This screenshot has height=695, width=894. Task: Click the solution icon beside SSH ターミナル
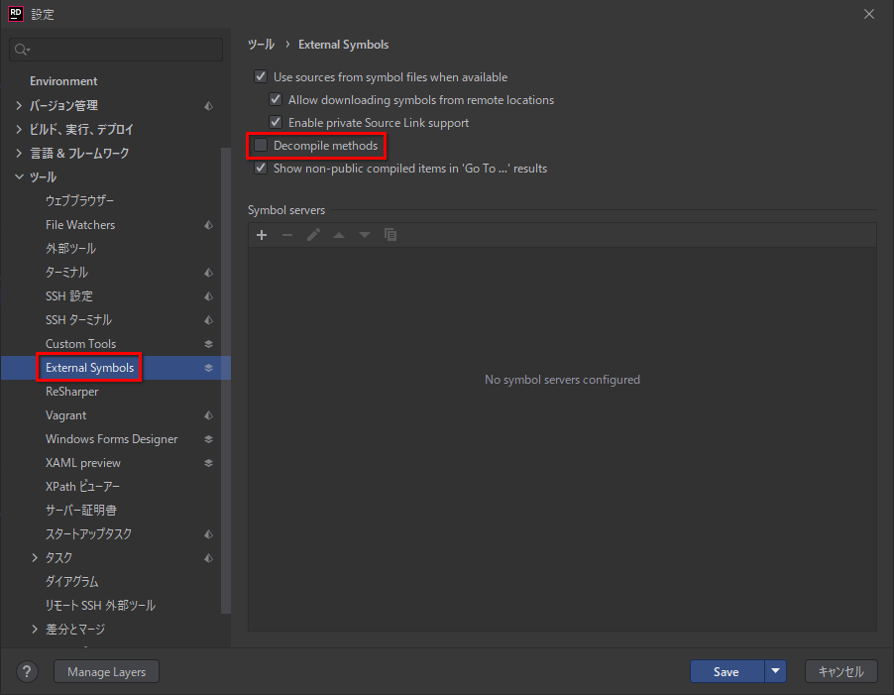209,320
